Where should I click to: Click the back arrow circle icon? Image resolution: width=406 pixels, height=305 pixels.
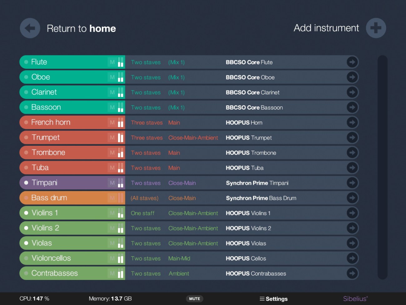(30, 28)
